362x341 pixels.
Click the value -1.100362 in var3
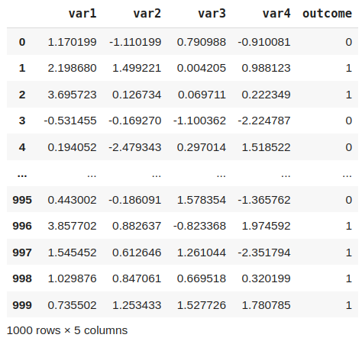(199, 121)
